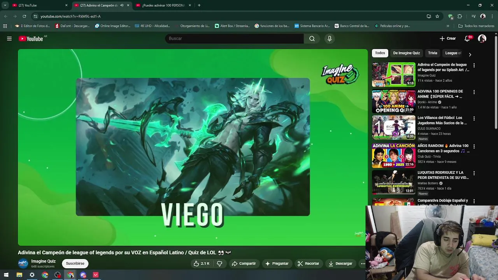Viewport: 498px width, 280px height.
Task: Select the League of chip
Action: pos(453,53)
